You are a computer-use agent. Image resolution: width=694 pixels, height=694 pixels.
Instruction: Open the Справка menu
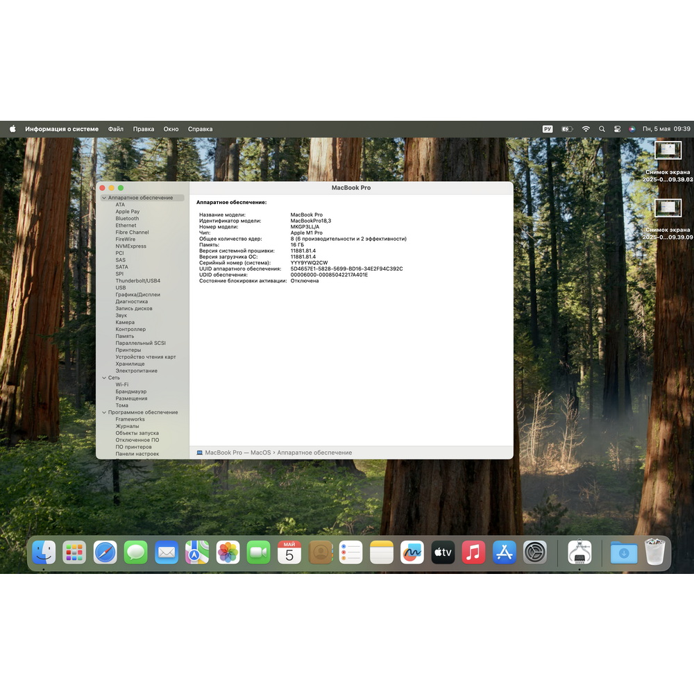tap(200, 129)
